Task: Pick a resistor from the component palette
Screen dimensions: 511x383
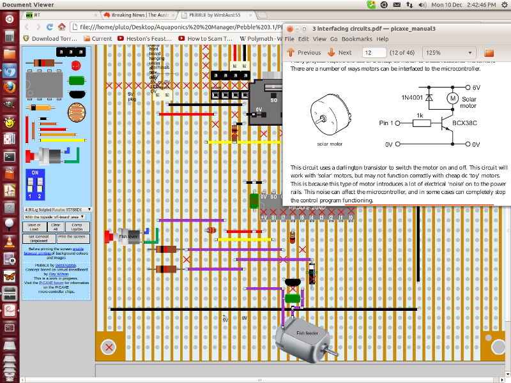Action: click(43, 63)
